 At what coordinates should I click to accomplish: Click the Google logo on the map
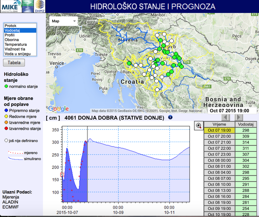[x=58, y=109]
